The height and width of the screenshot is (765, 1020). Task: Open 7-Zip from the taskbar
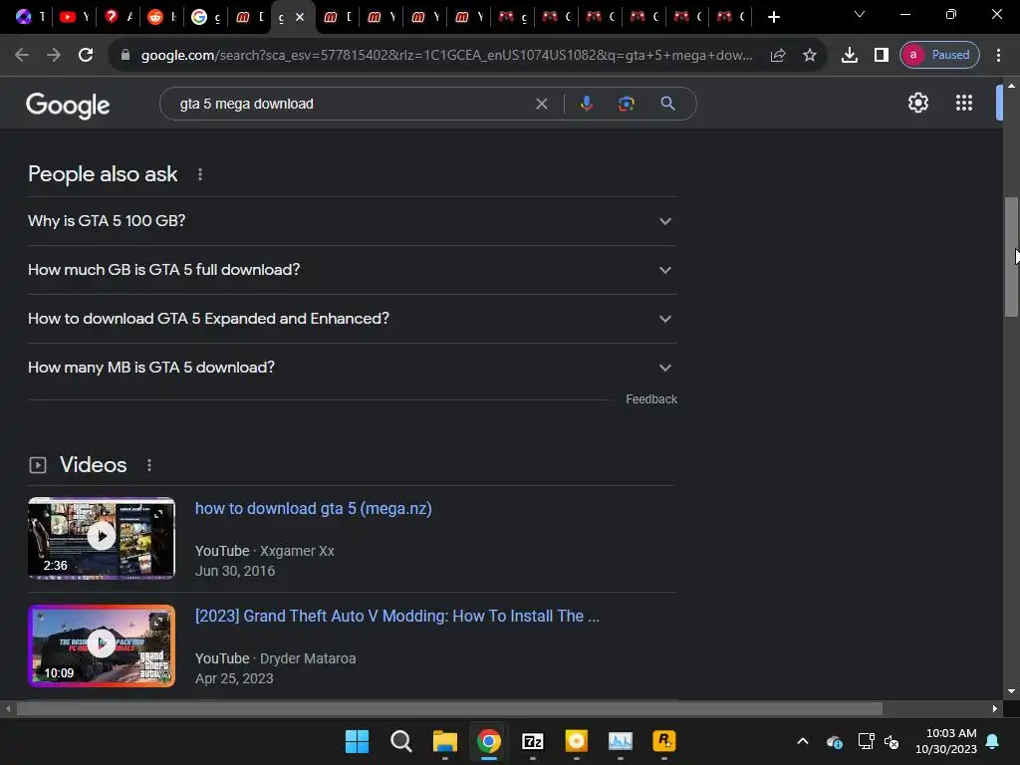[x=533, y=741]
